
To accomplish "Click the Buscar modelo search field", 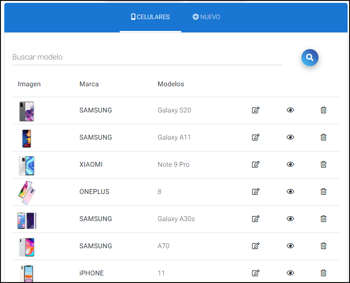I will [x=147, y=57].
